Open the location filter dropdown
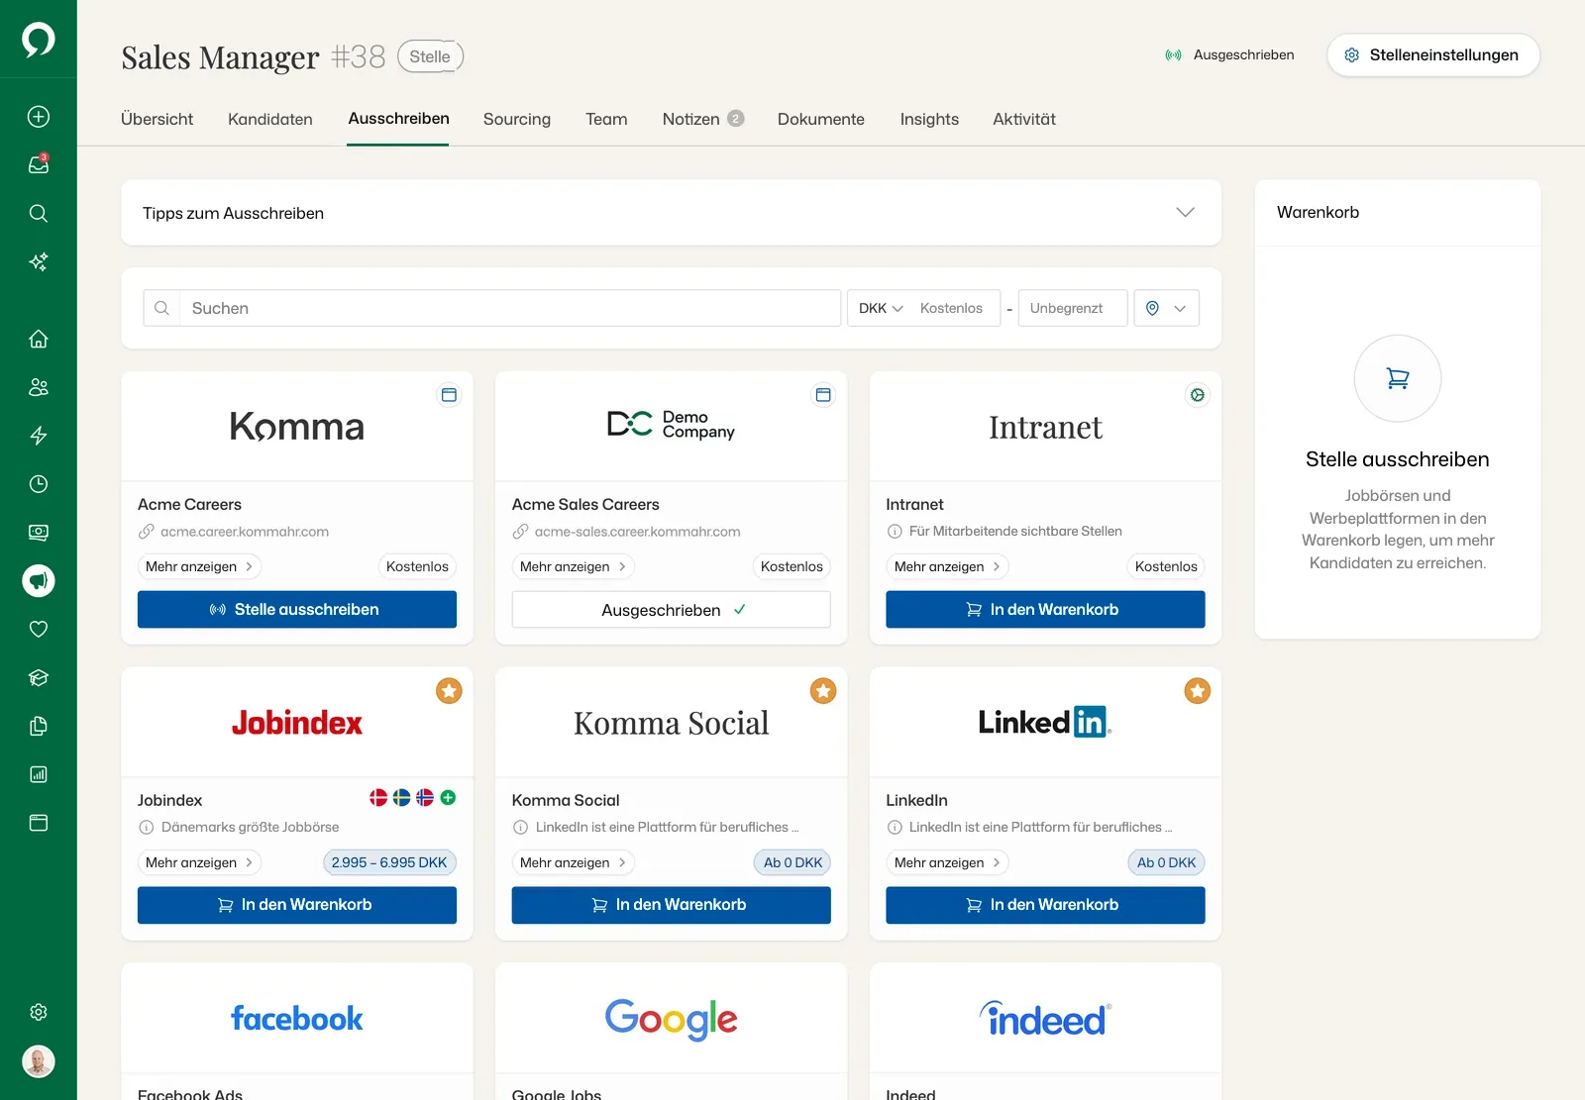Image resolution: width=1585 pixels, height=1100 pixels. tap(1166, 308)
